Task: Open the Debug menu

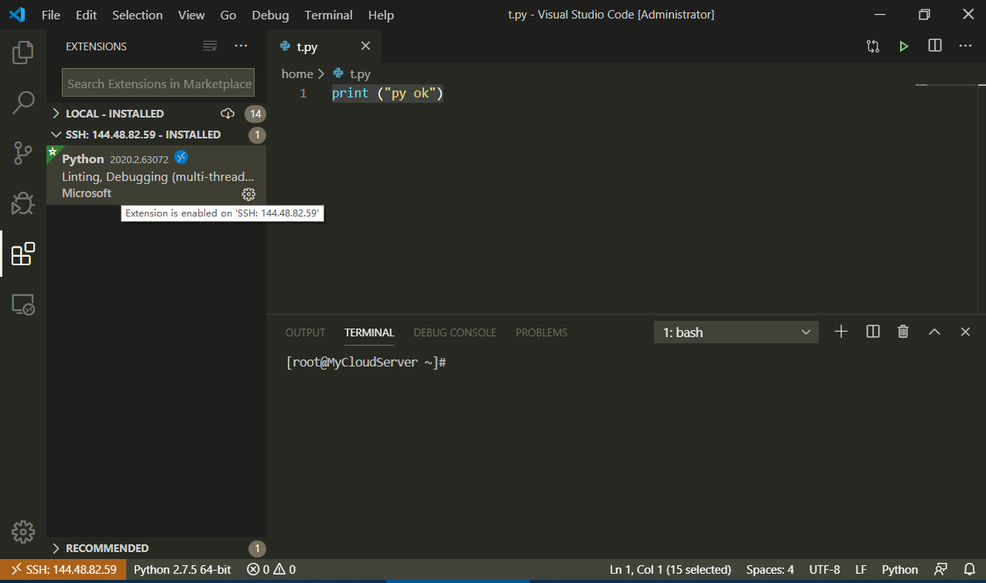Action: coord(271,15)
